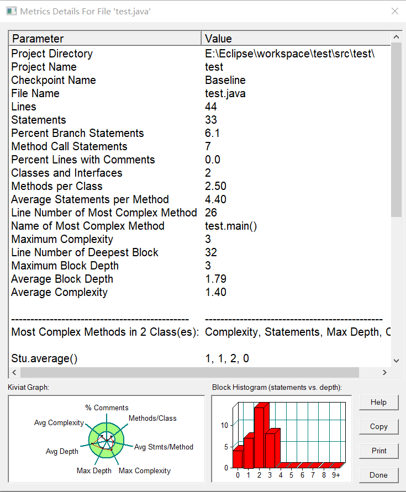
Task: Click the 1, 1, 2, 0 value
Action: click(227, 358)
